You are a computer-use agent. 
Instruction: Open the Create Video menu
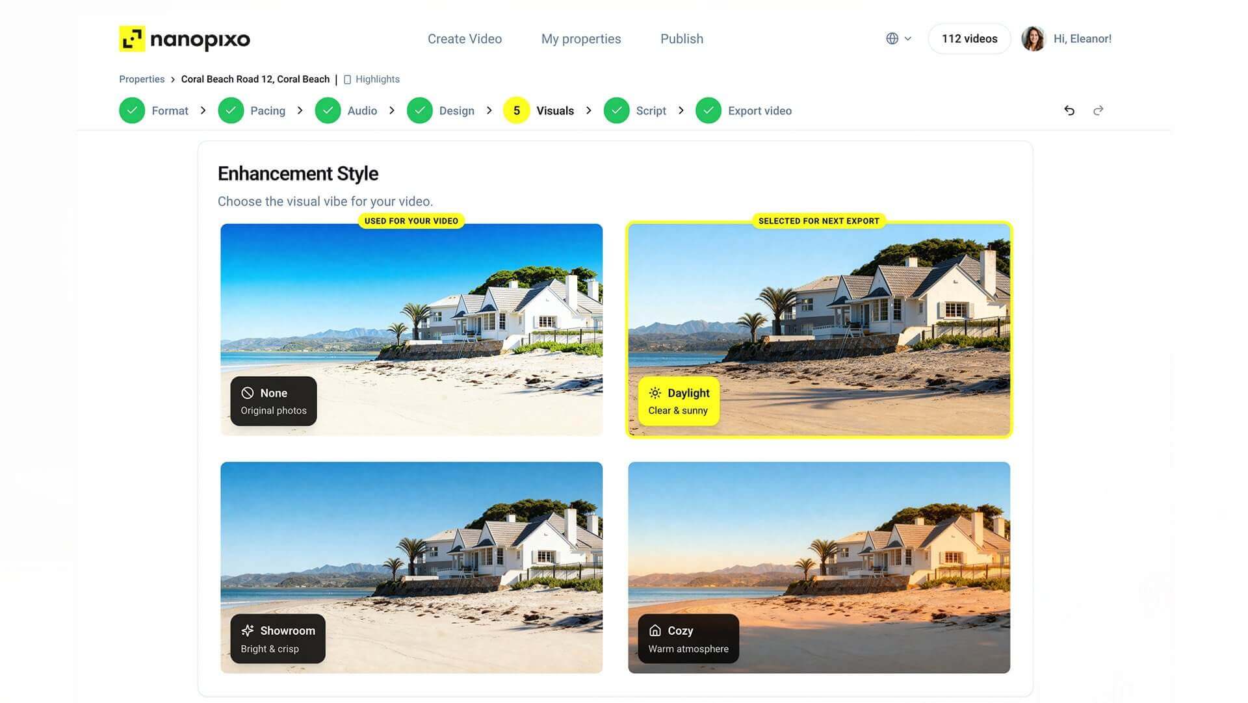(x=465, y=39)
